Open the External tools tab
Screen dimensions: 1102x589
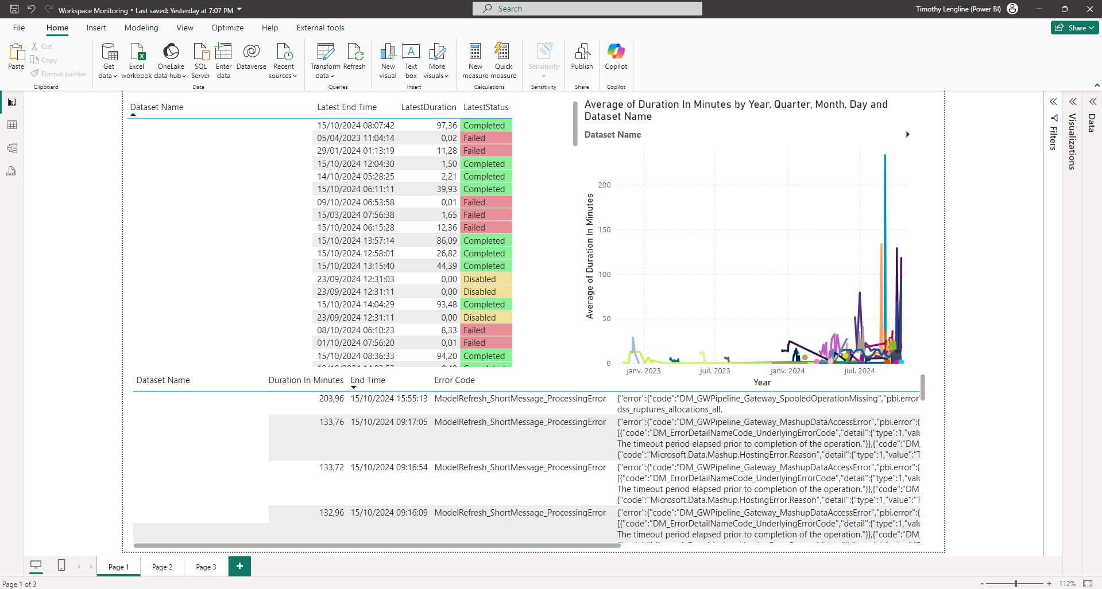coord(320,28)
